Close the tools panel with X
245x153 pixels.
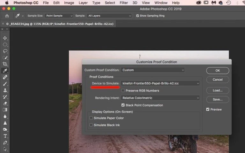(x=2, y=29)
